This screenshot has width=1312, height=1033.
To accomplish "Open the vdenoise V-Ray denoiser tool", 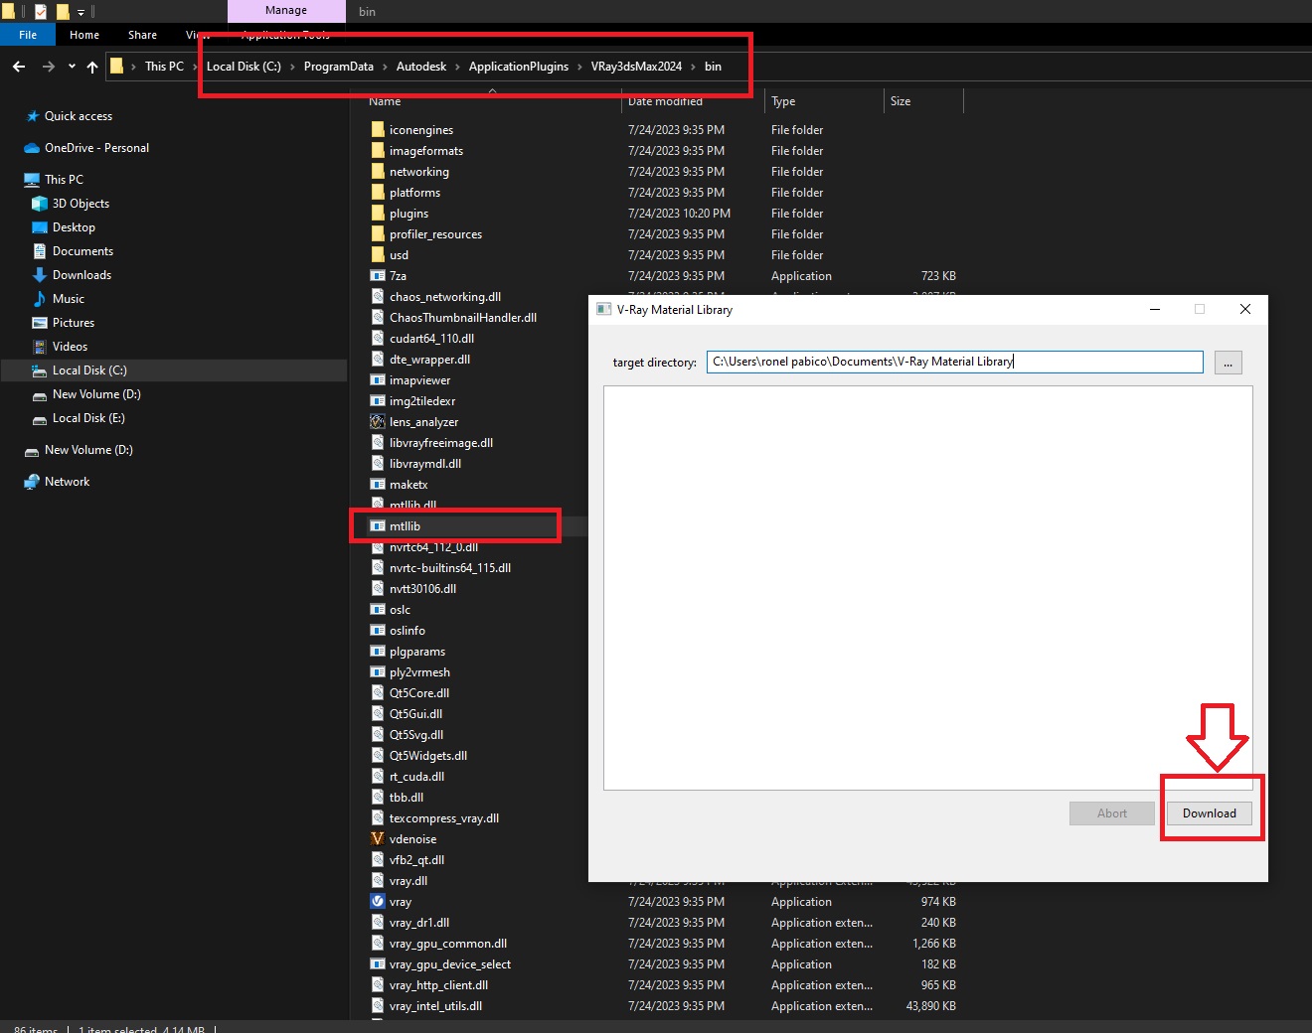I will [x=410, y=838].
